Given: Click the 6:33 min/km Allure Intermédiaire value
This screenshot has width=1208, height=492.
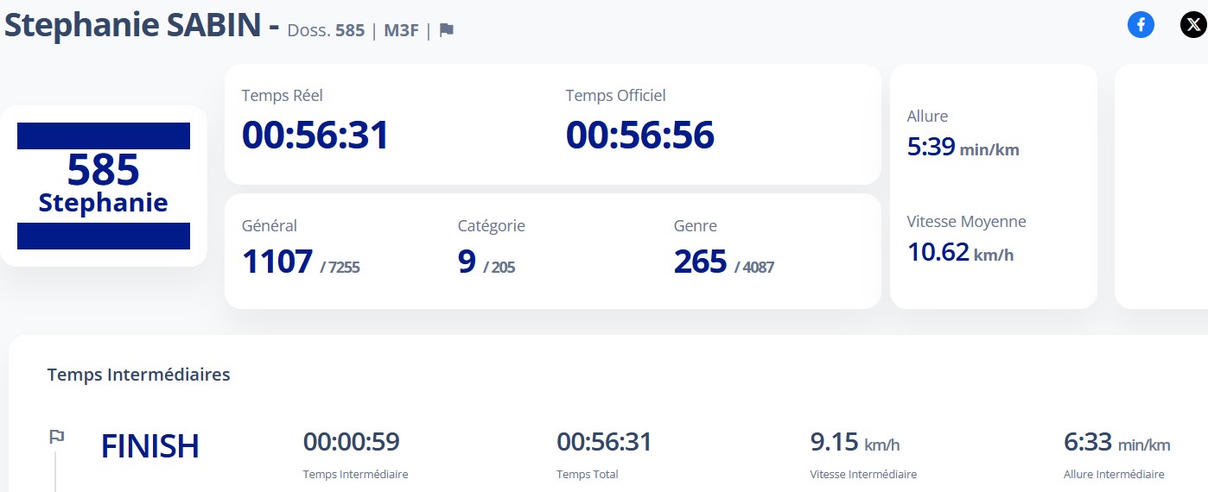Looking at the screenshot, I should (x=1116, y=443).
